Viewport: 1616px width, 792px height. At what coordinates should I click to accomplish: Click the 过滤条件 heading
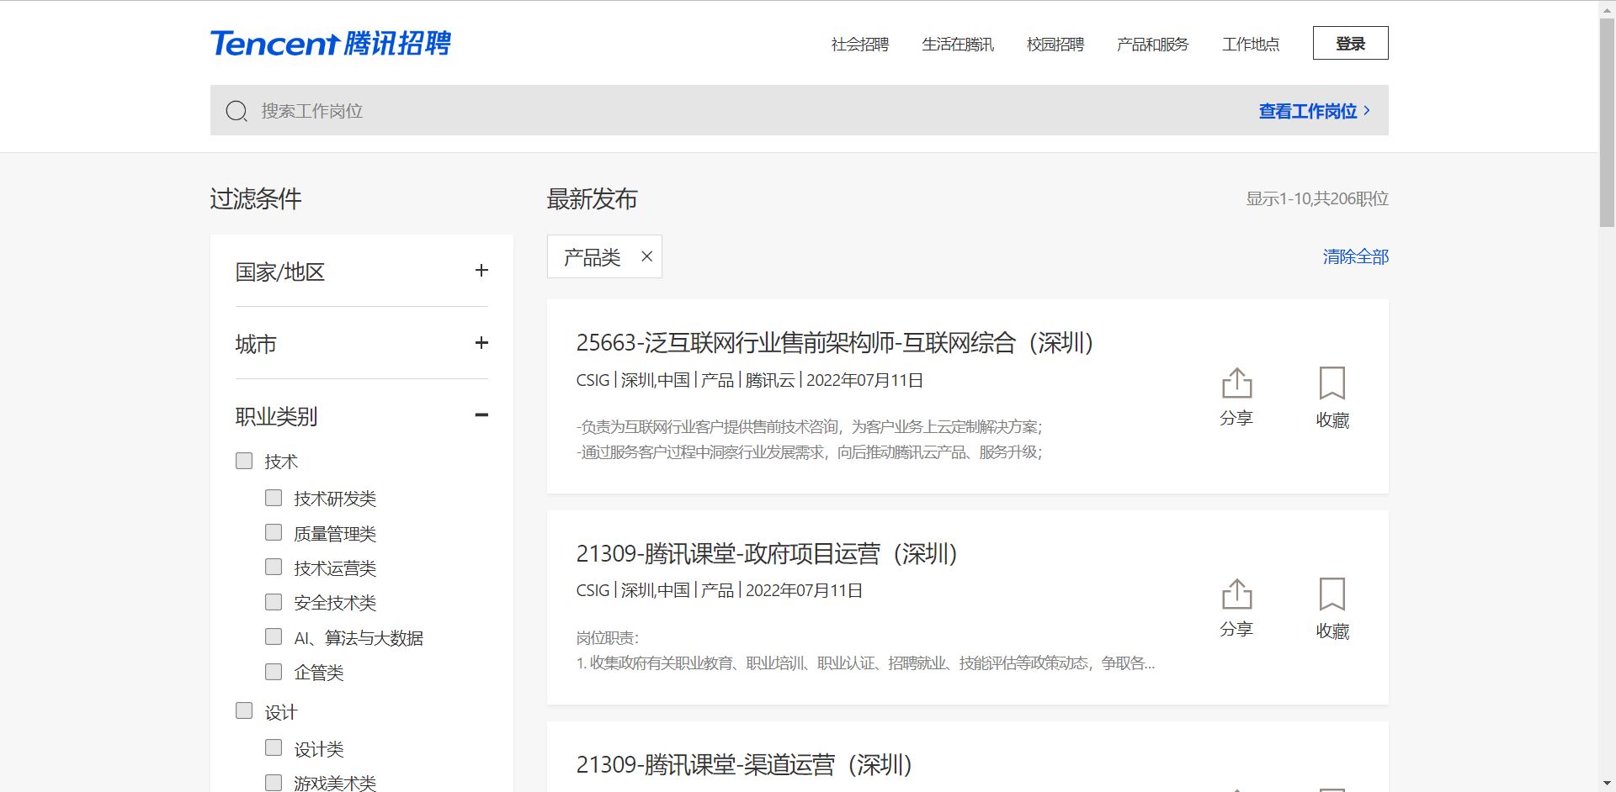[x=256, y=199]
